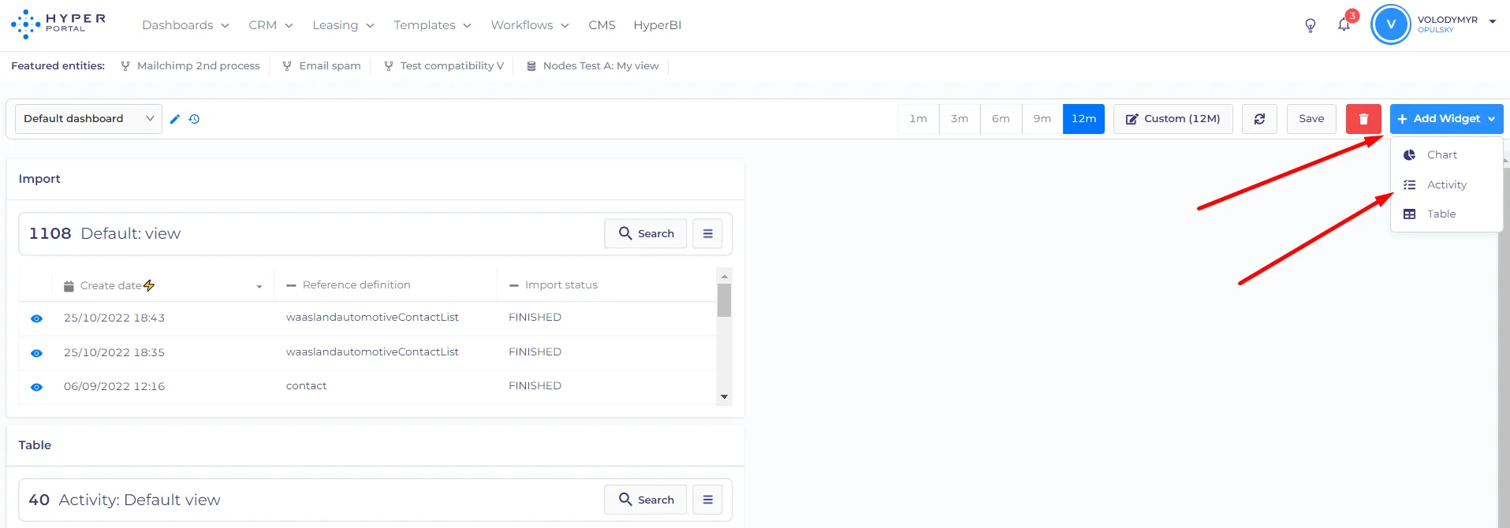Screen dimensions: 1510x528
Task: Expand the Dashboards menu
Action: [x=185, y=25]
